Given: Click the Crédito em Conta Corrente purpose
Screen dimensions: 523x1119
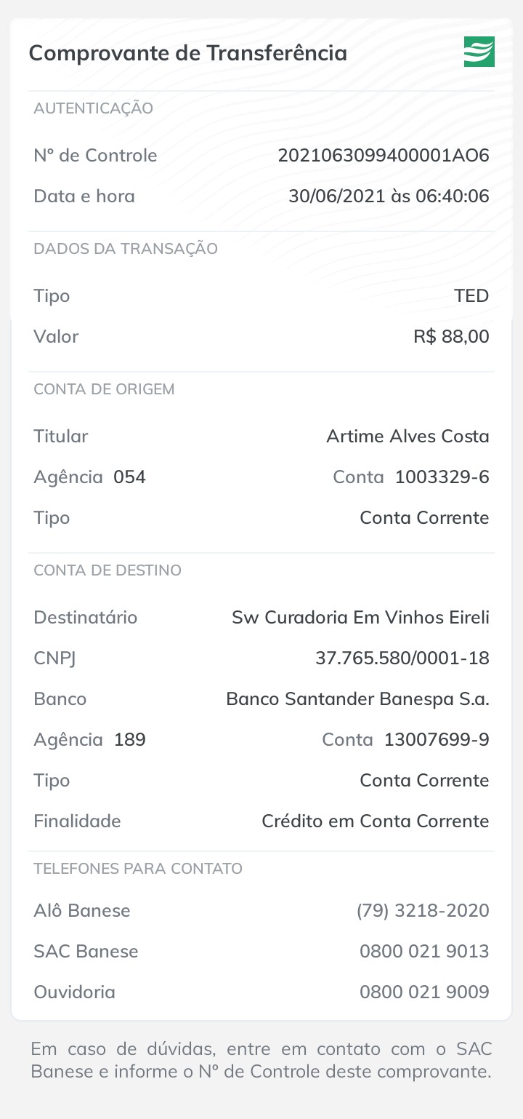Looking at the screenshot, I should [x=375, y=821].
